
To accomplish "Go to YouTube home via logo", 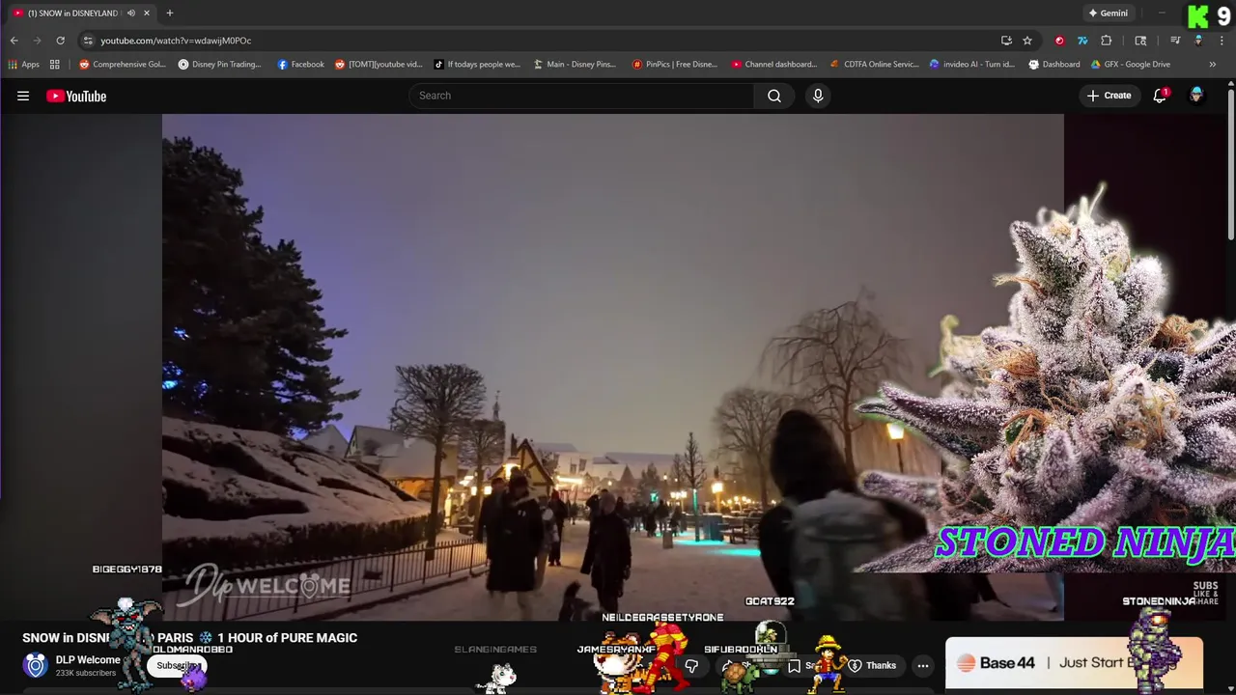I will click(76, 96).
